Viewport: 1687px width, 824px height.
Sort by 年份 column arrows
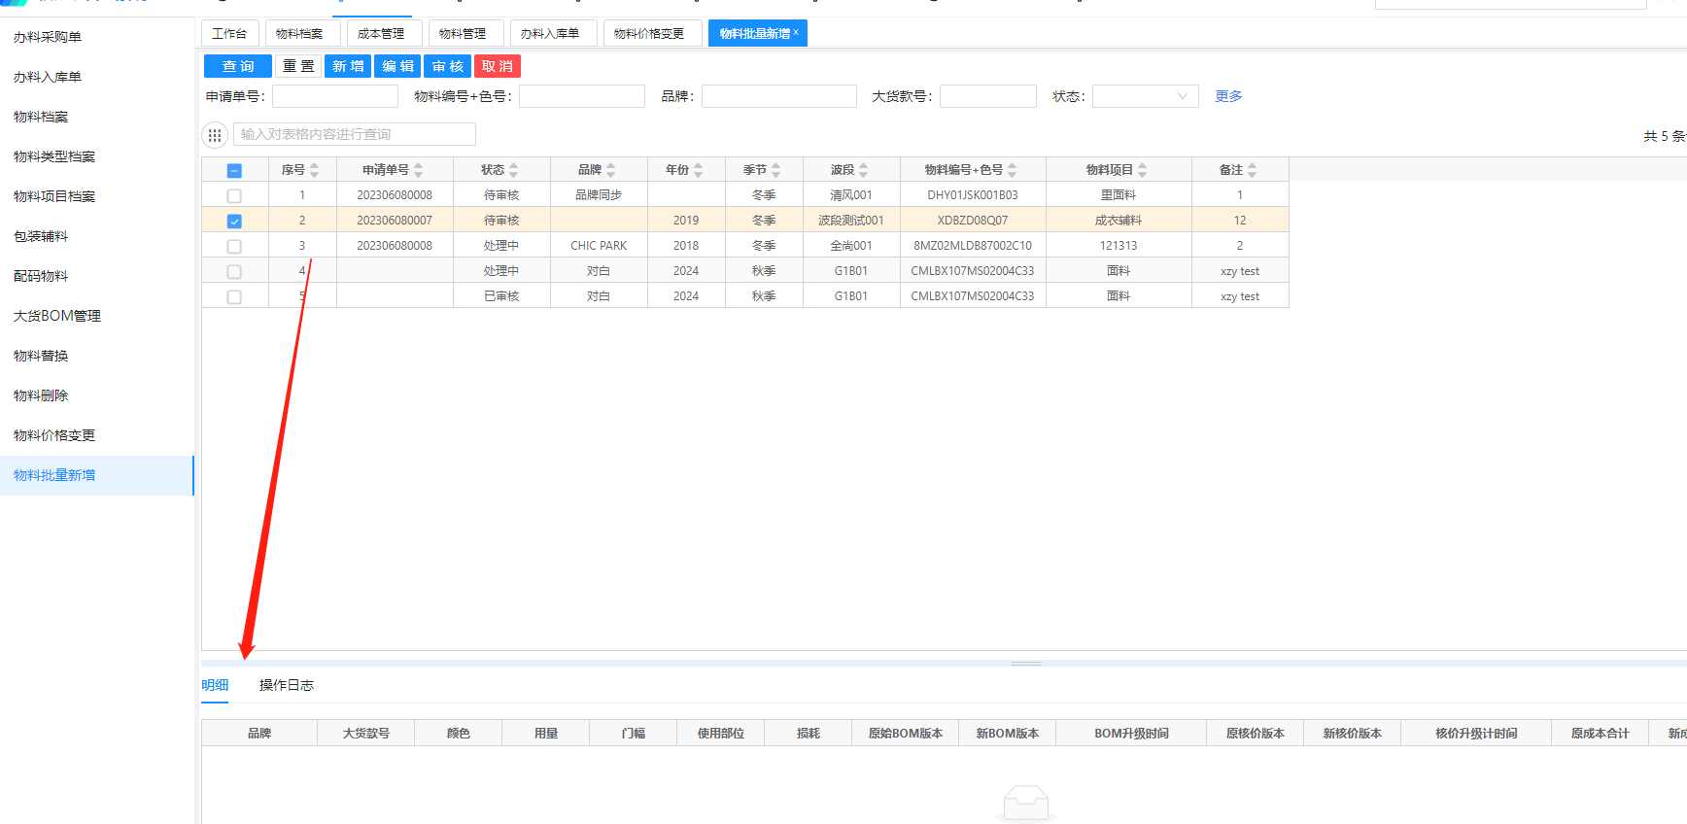698,170
